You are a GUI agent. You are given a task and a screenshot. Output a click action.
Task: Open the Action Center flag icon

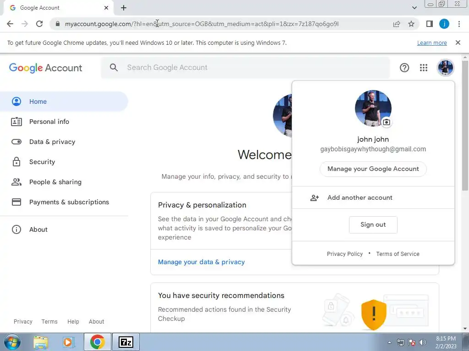(x=412, y=343)
